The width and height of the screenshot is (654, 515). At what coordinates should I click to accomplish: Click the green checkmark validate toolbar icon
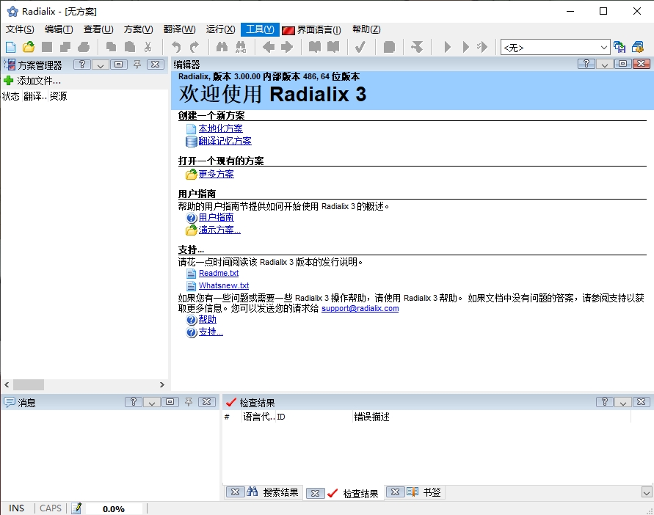coord(361,46)
